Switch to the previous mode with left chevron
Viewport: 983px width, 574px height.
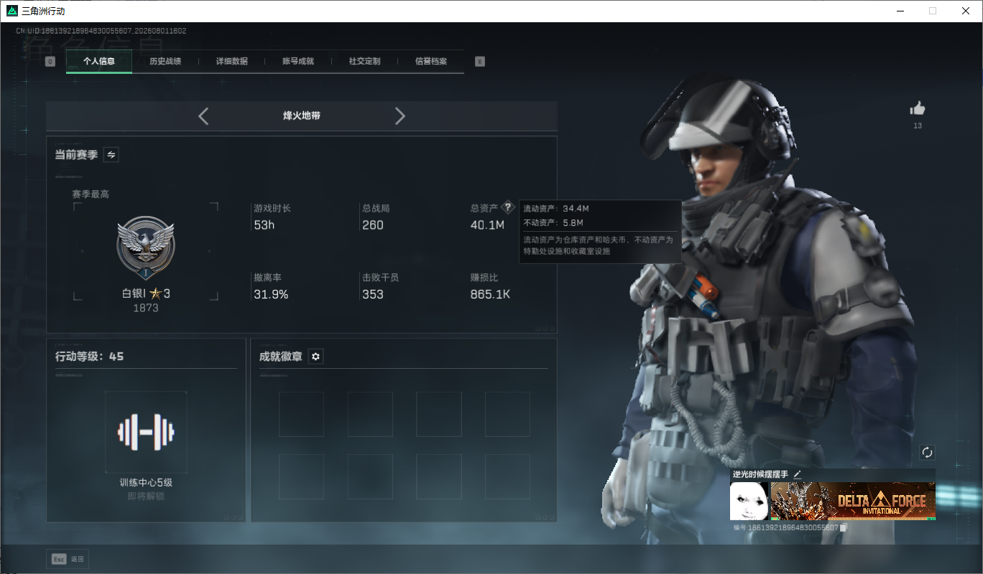203,116
